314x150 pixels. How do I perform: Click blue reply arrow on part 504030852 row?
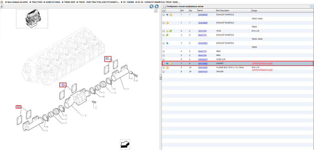tap(167, 43)
